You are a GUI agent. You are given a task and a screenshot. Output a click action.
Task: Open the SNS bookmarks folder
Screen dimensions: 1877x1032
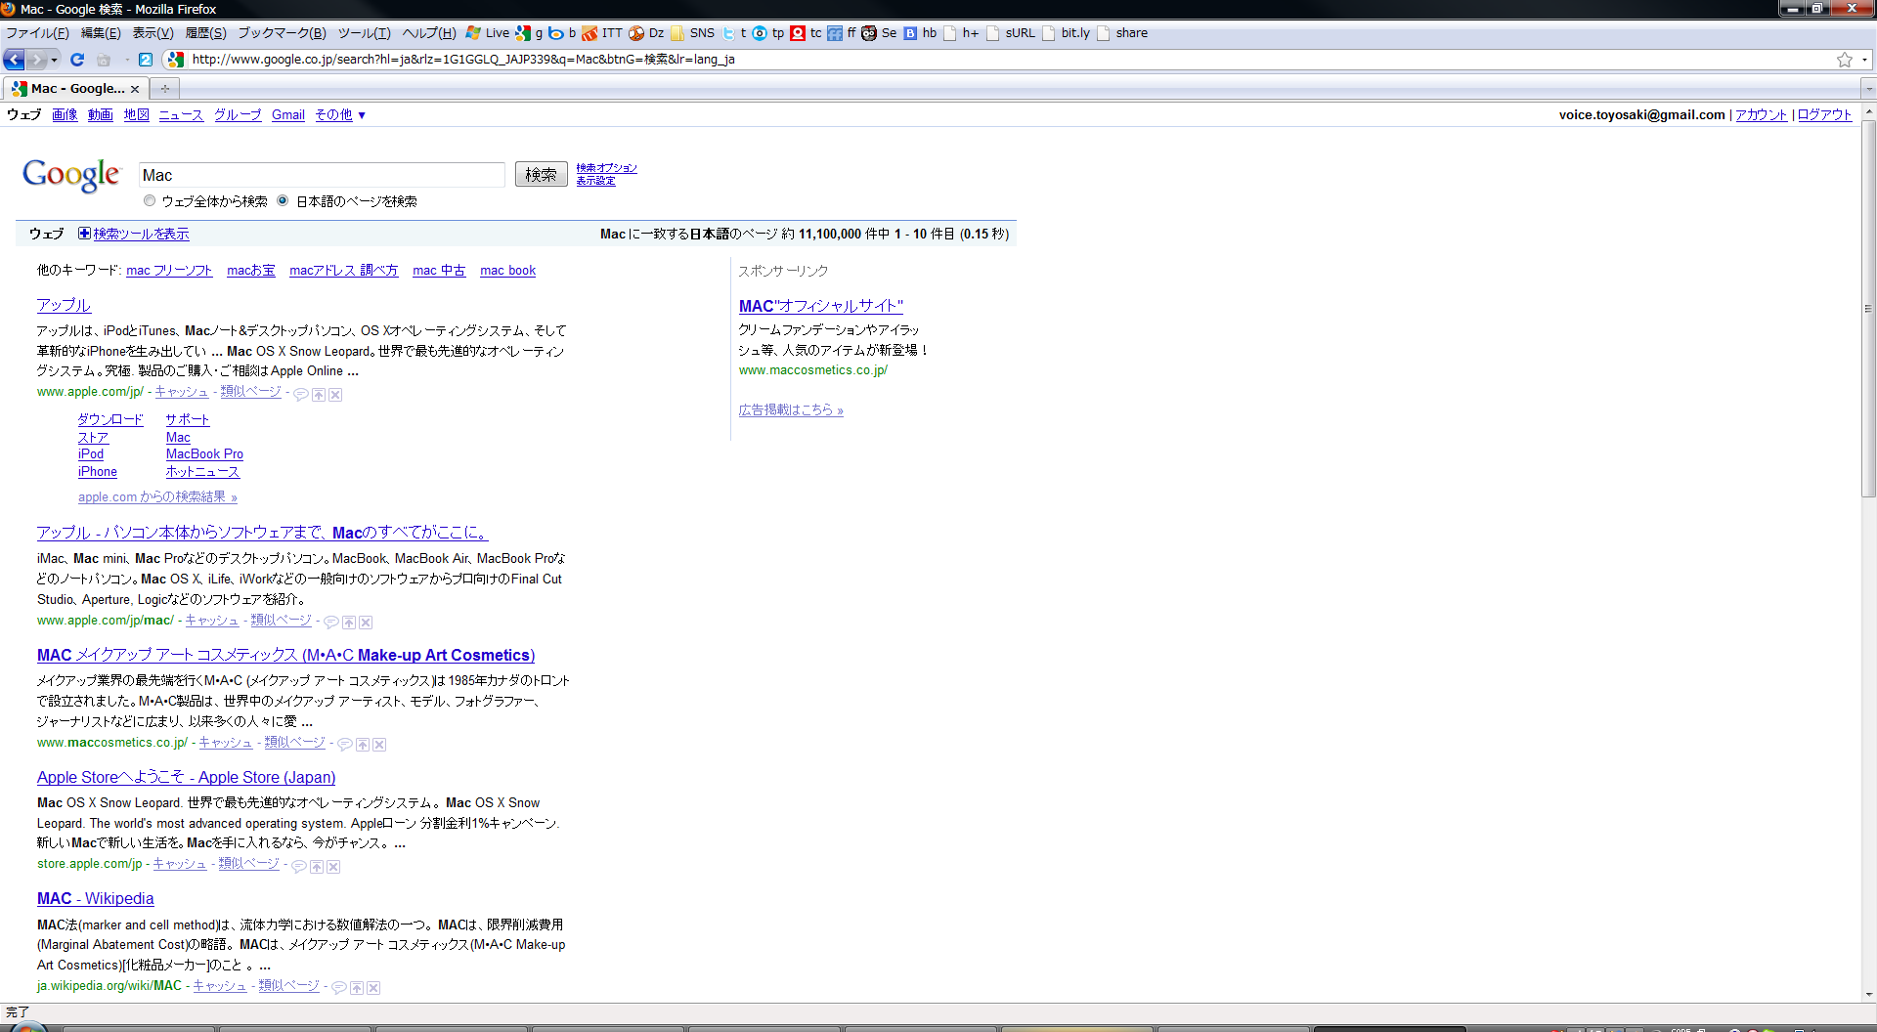coord(692,33)
